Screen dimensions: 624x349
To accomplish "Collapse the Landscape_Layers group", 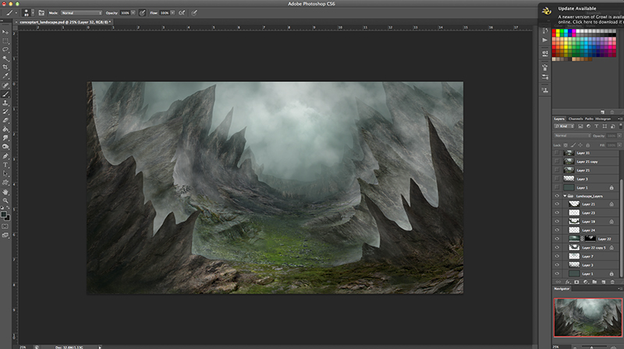I will (x=565, y=196).
